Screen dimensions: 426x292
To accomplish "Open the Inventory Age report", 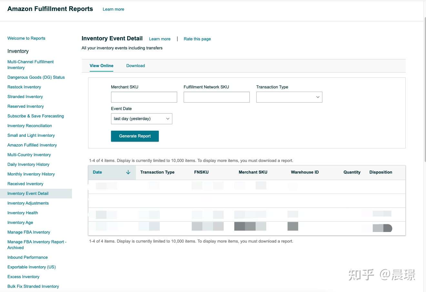I will [20, 223].
